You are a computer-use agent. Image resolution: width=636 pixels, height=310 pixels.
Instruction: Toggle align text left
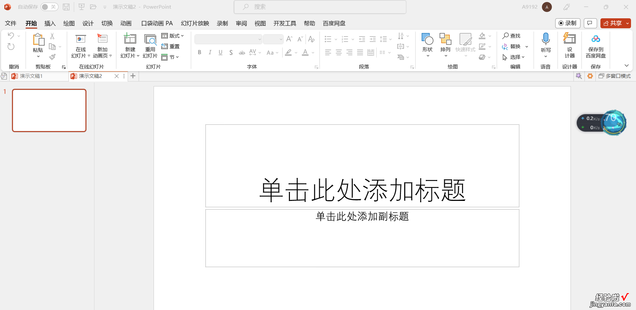(328, 52)
